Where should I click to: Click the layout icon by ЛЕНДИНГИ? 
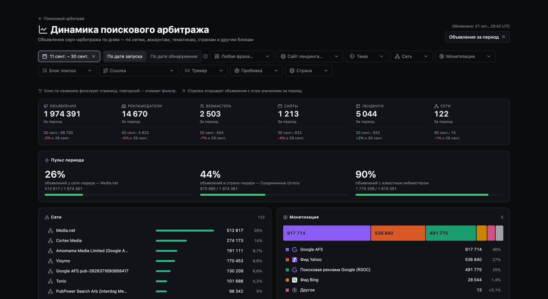358,106
